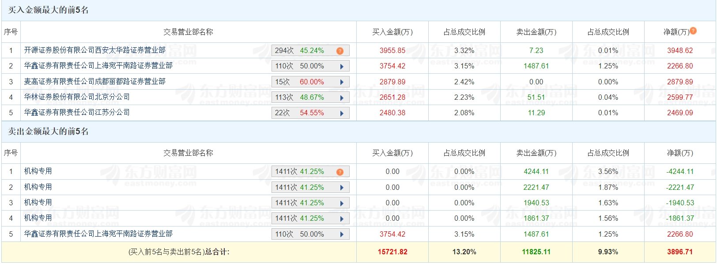Click the orange help icon beside 净额(万) header
717x264 pixels.
pos(693,31)
